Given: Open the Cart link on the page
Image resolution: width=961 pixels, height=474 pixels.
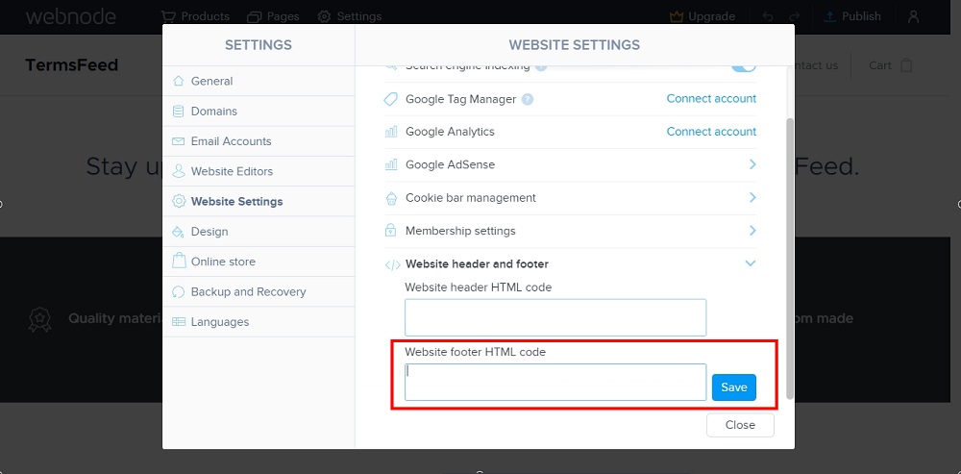Looking at the screenshot, I should pos(891,65).
